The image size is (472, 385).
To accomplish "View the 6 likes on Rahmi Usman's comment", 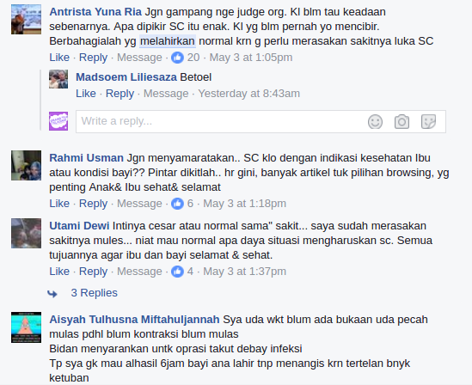I will pyautogui.click(x=182, y=204).
